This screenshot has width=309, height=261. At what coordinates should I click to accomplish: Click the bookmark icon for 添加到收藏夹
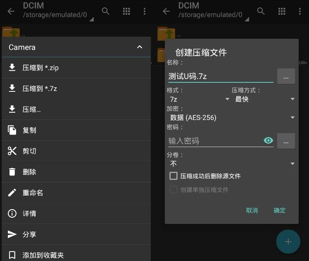(x=12, y=255)
